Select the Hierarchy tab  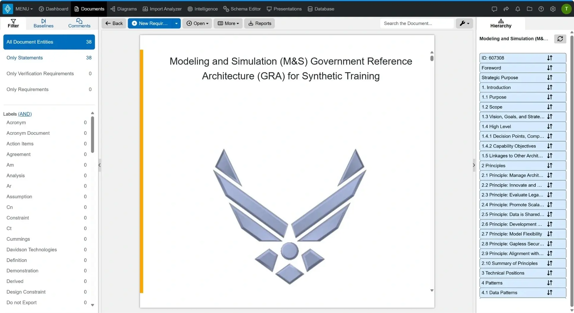click(x=501, y=23)
